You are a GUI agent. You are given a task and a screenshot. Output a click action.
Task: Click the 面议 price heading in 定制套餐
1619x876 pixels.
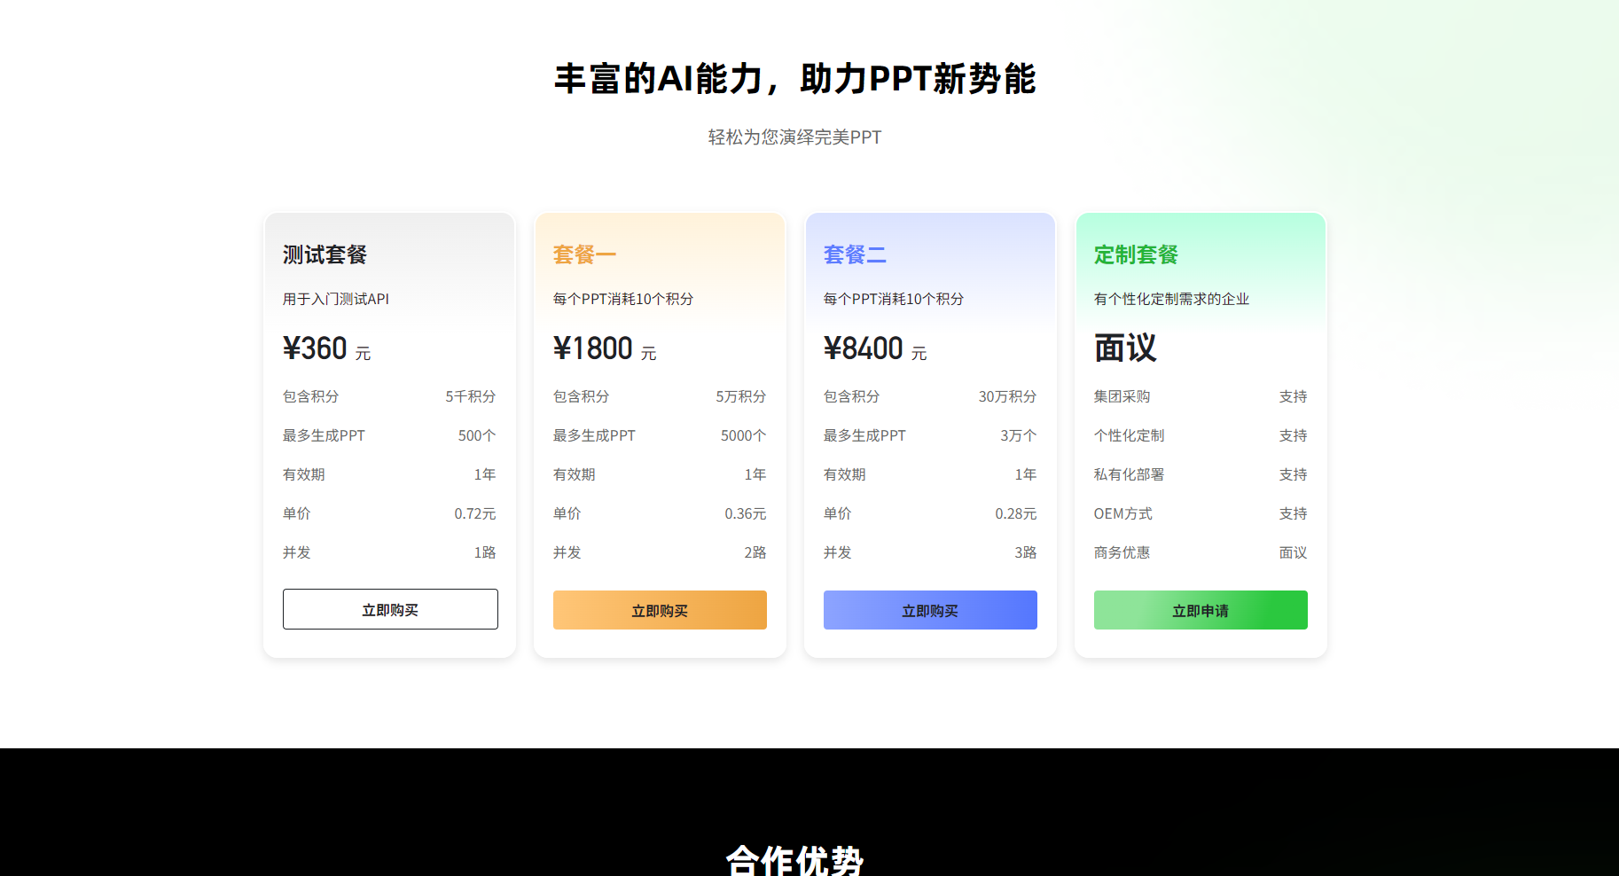pos(1125,348)
